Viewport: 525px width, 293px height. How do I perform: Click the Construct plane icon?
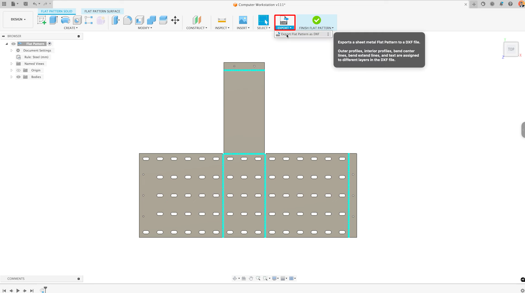(197, 20)
